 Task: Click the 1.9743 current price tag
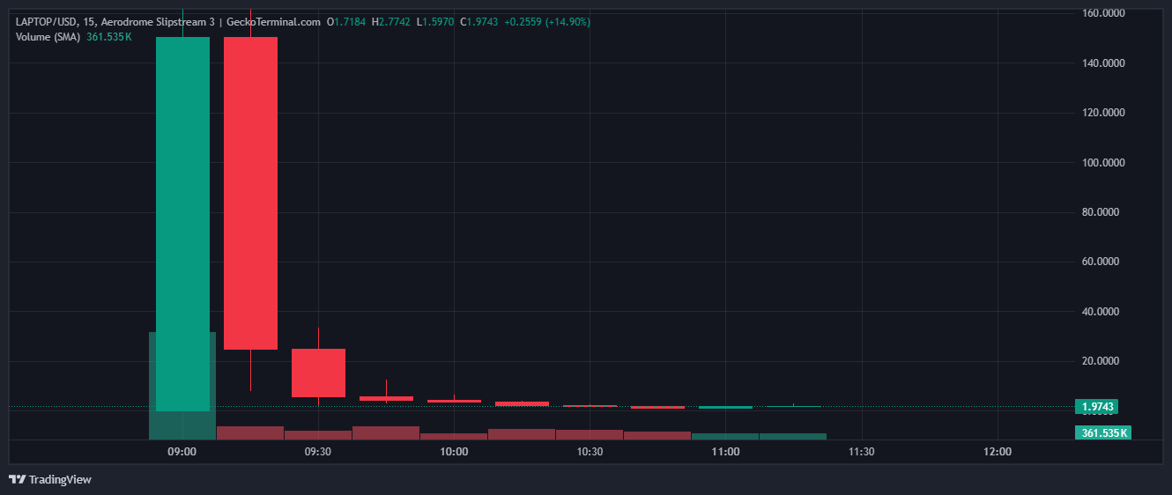point(1098,406)
